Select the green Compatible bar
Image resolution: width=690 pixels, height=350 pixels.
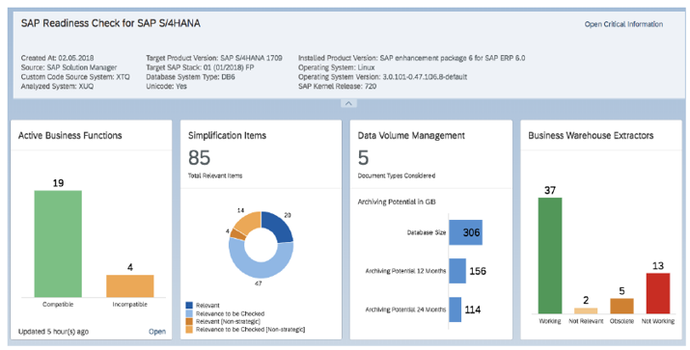[x=58, y=244]
